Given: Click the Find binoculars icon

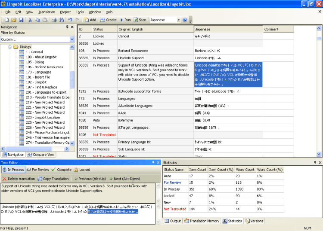Looking at the screenshot, I should click(62, 20).
